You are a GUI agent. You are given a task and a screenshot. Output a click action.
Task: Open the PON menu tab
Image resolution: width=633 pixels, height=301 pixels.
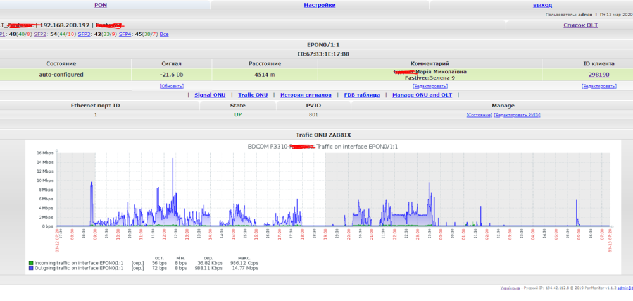click(x=100, y=4)
